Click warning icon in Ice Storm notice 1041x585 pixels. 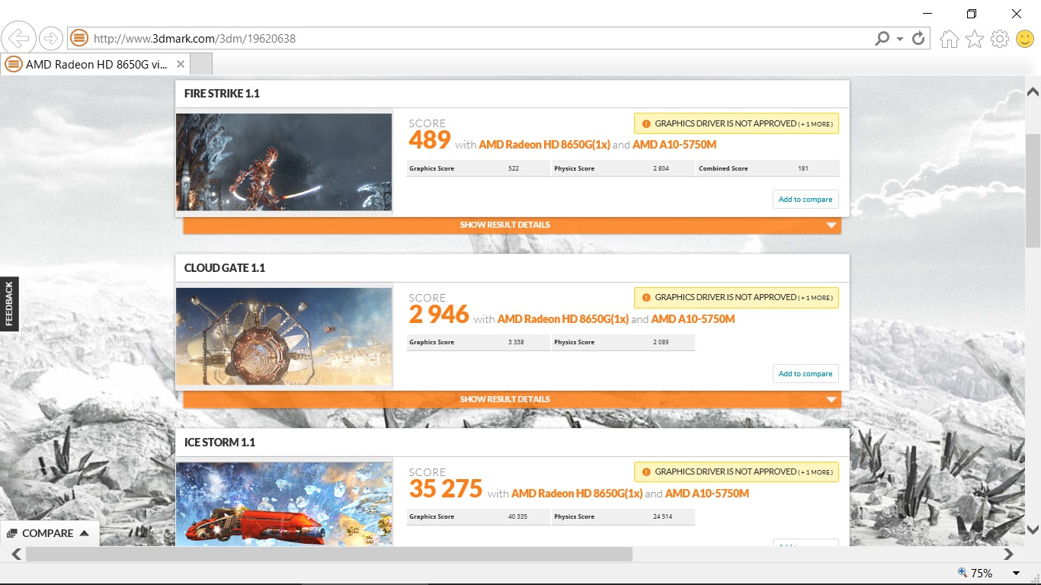(646, 472)
